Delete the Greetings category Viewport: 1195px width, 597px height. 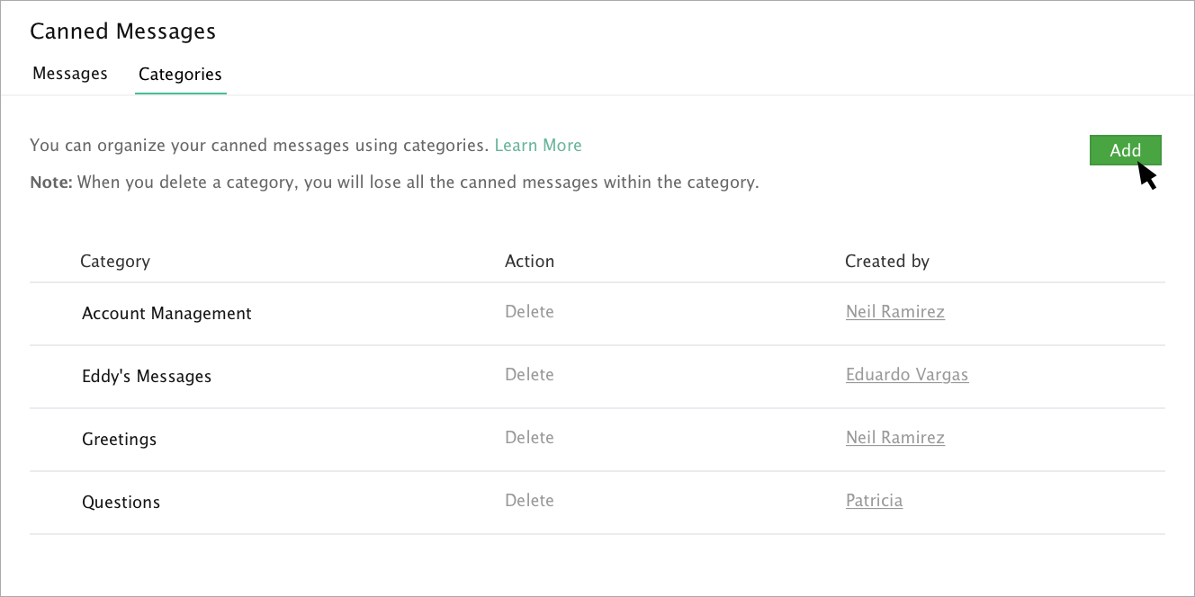(529, 438)
